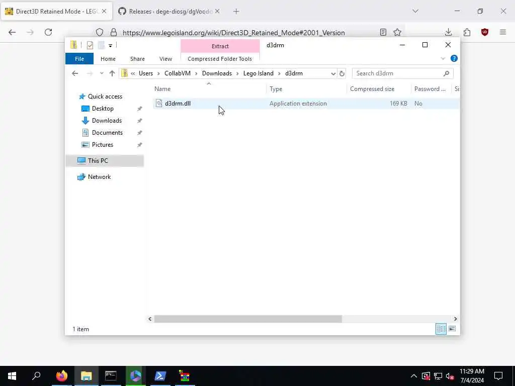The height and width of the screenshot is (386, 515).
Task: Click Firefox Back navigation arrow
Action: click(x=12, y=32)
